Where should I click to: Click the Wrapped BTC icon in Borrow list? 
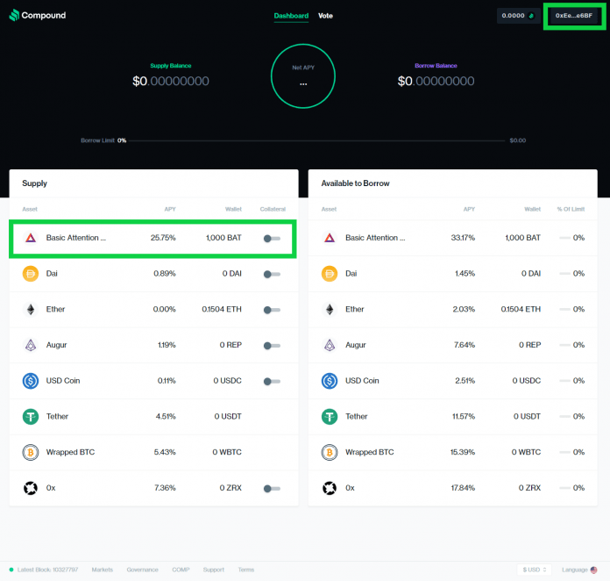330,453
